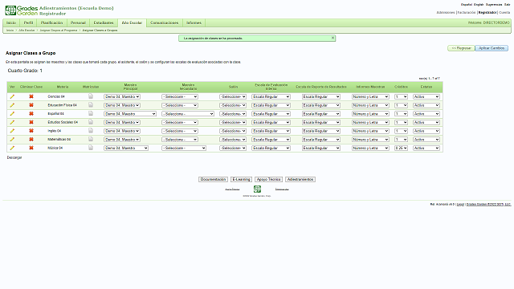Click the Descargar link below table
514x289 pixels.
click(14, 157)
